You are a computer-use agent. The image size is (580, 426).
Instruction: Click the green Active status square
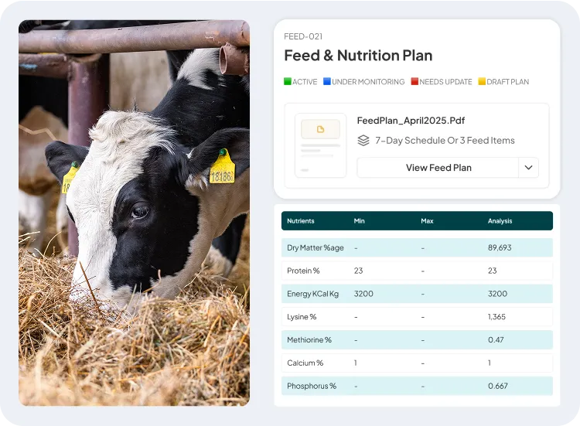point(288,81)
